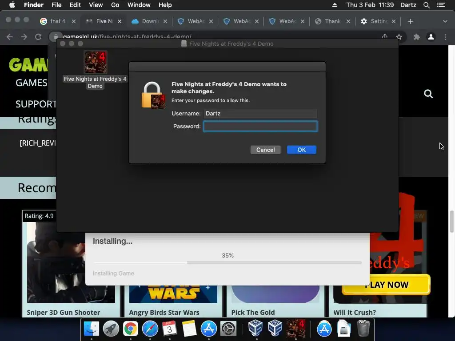
Task: Click the Sniper 3D Gun Shooter thumbnail
Action: 71,262
